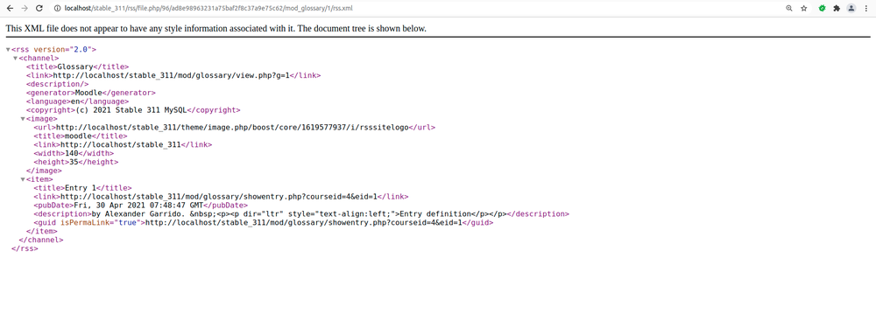Focus the address bar URL
Viewport: 876px width, 328px height.
[208, 9]
